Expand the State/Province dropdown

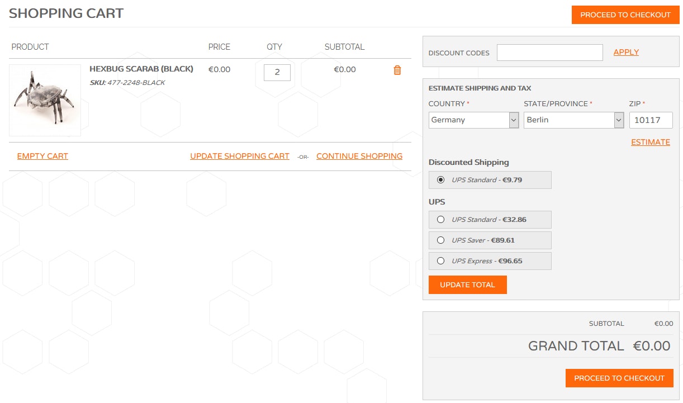[x=573, y=120]
